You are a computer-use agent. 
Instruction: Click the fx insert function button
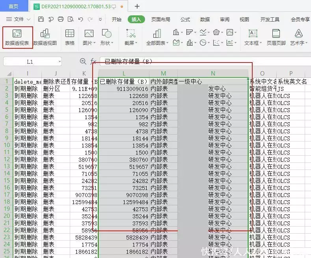coord(93,62)
